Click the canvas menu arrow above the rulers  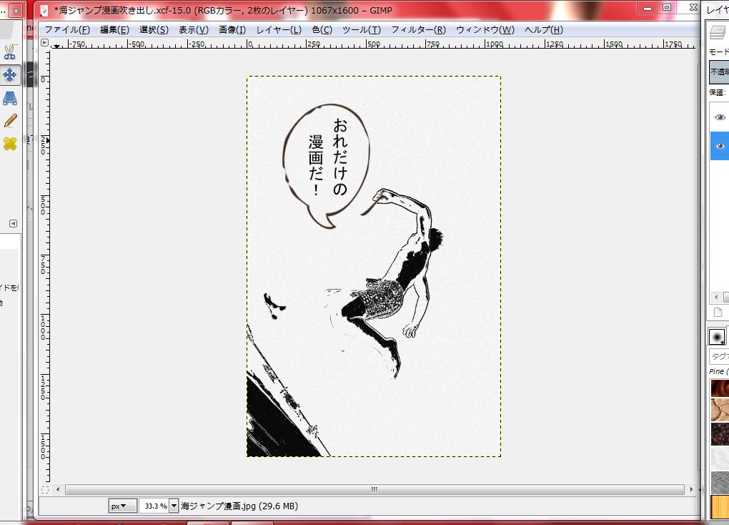[44, 41]
